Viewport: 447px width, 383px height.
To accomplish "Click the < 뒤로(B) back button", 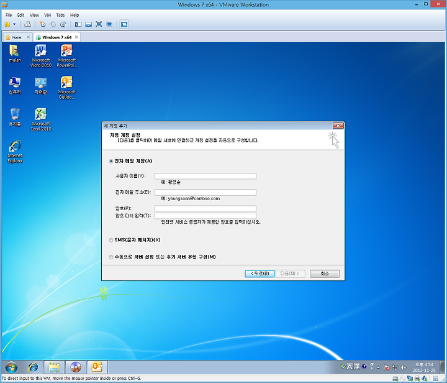I will pos(260,274).
